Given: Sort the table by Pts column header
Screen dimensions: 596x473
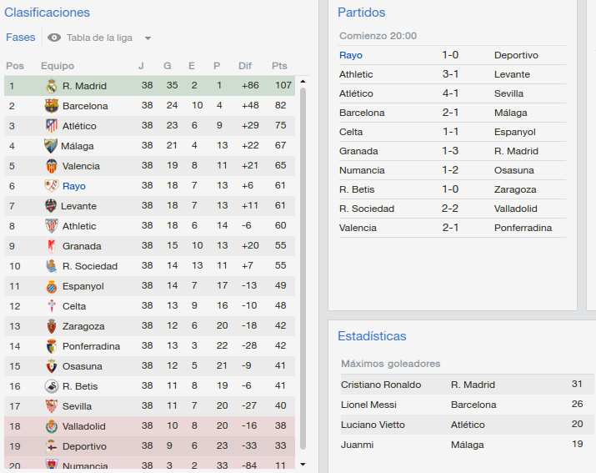Looking at the screenshot, I should 279,66.
